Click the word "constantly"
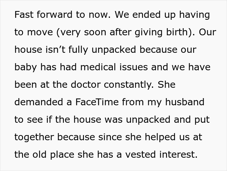The height and width of the screenshot is (171, 227). coord(130,85)
